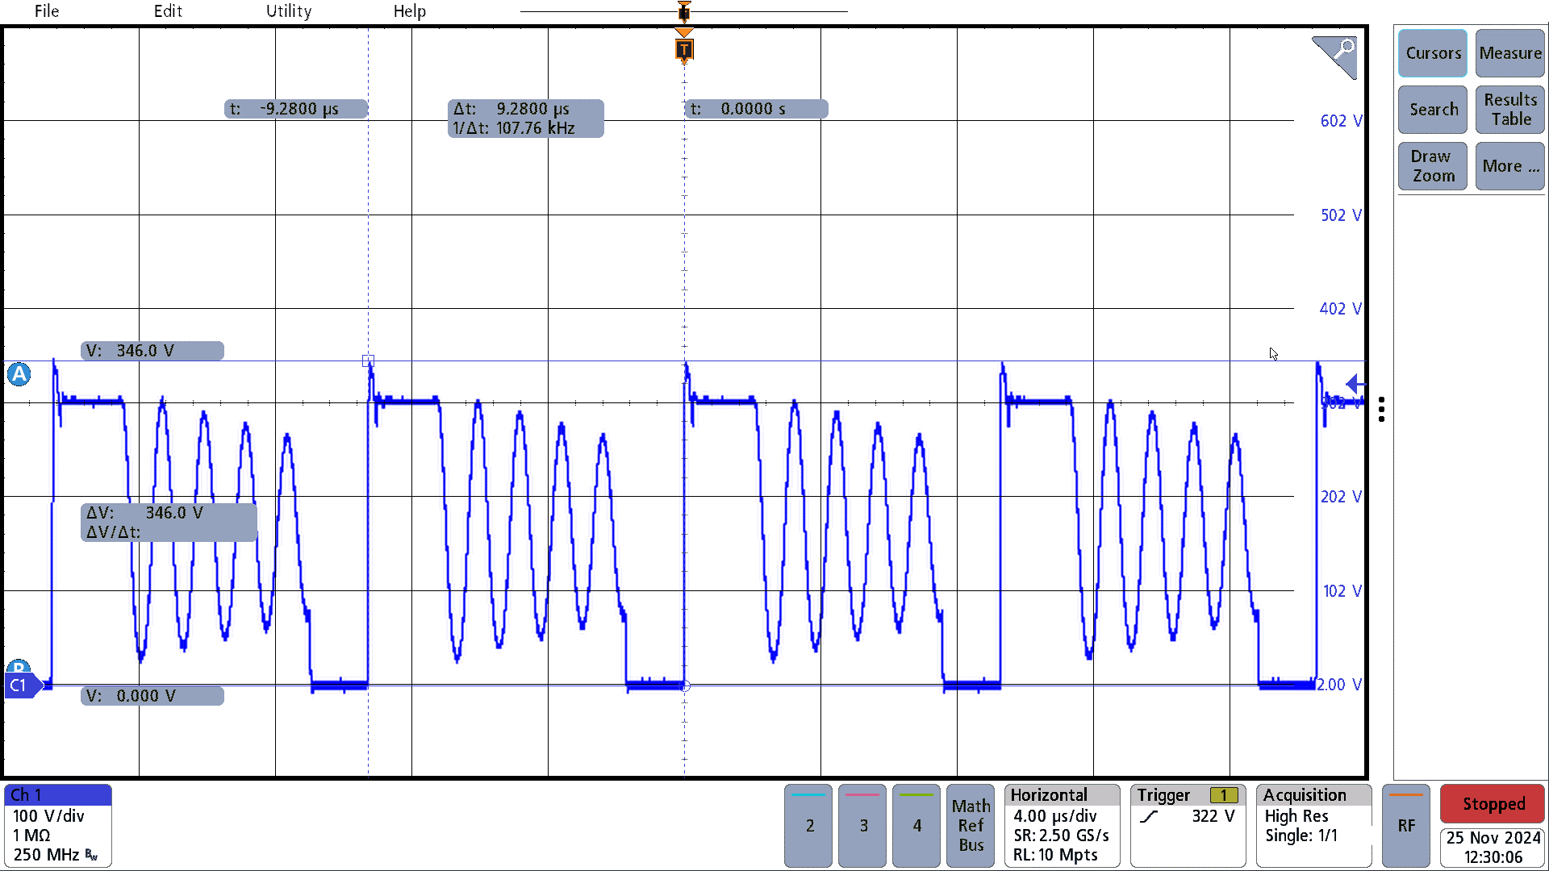
Task: Select cursor A handle
Action: pos(19,374)
